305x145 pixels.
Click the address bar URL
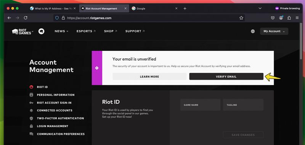[x=89, y=18]
